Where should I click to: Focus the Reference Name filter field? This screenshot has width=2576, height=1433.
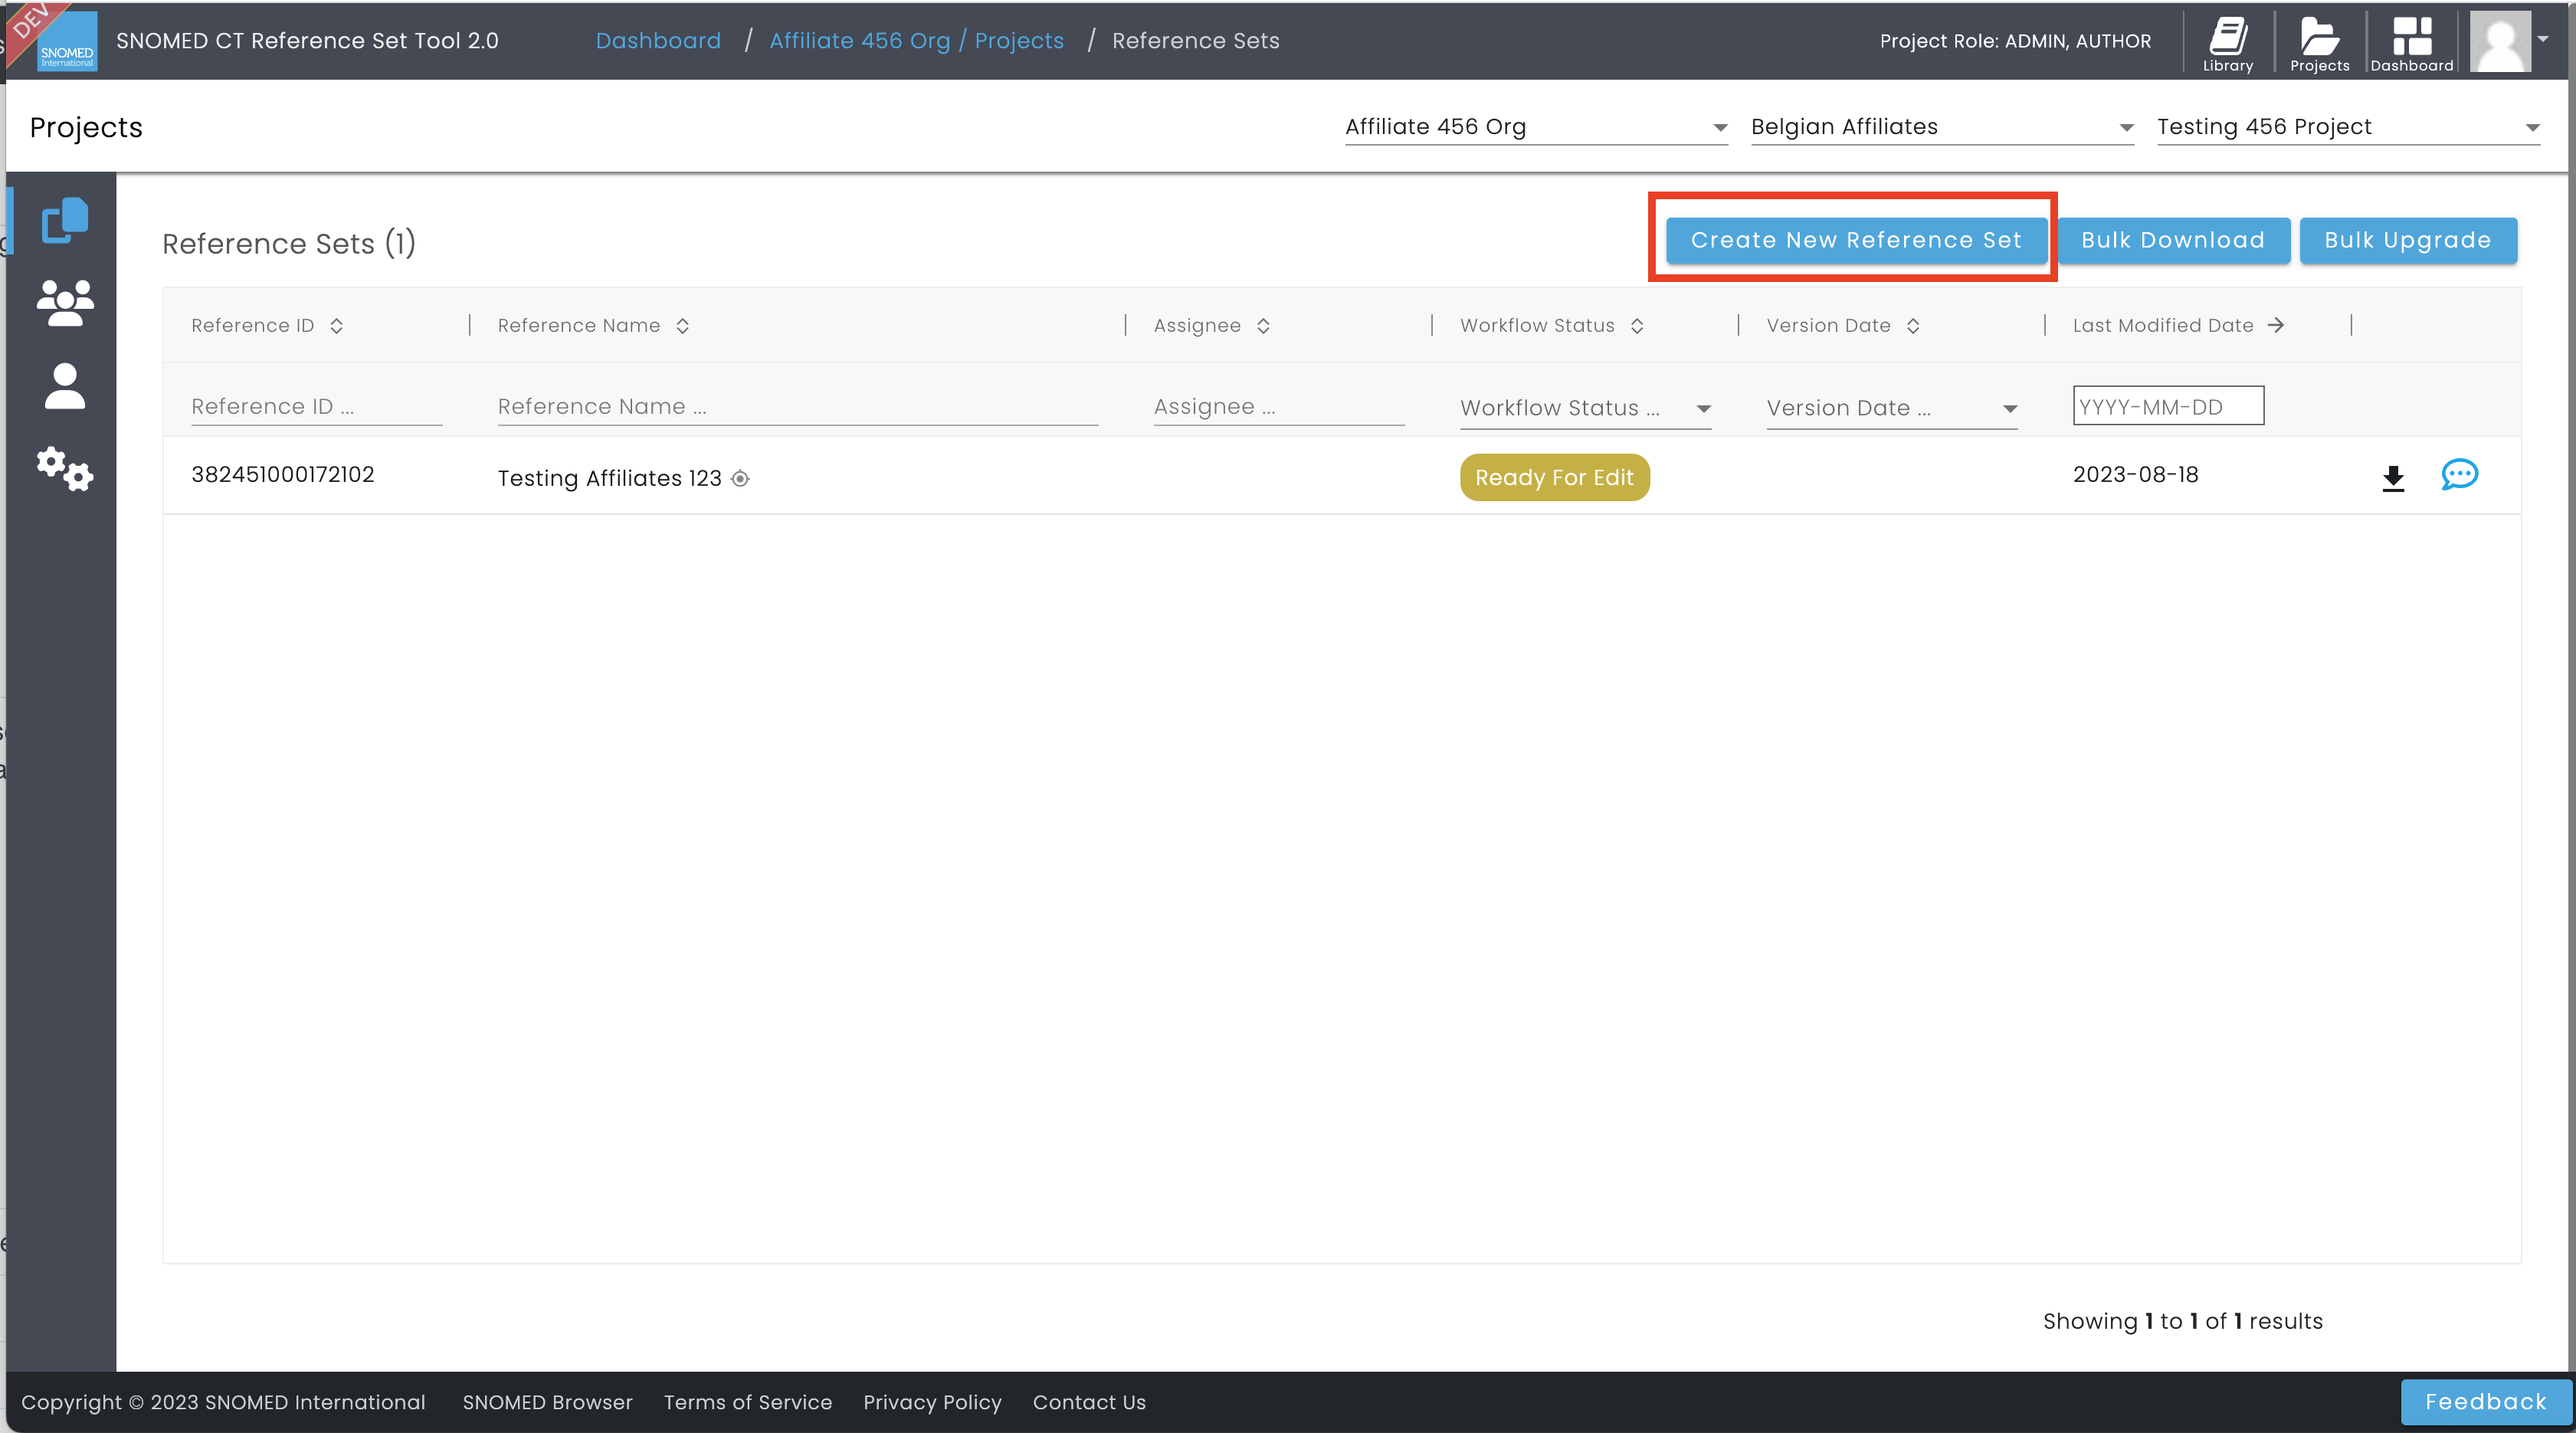(x=797, y=407)
